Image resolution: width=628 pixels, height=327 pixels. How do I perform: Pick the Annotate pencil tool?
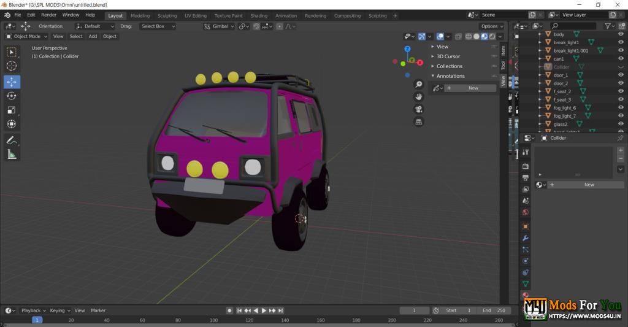click(x=12, y=140)
